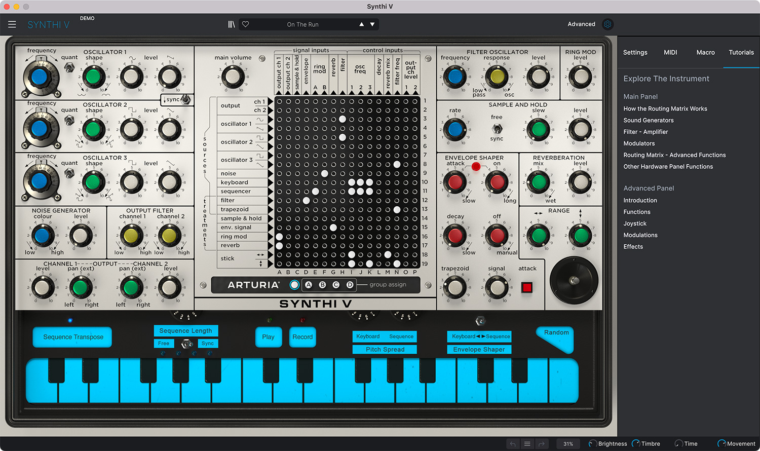760x451 pixels.
Task: Open the Effects tutorial
Action: coord(633,247)
